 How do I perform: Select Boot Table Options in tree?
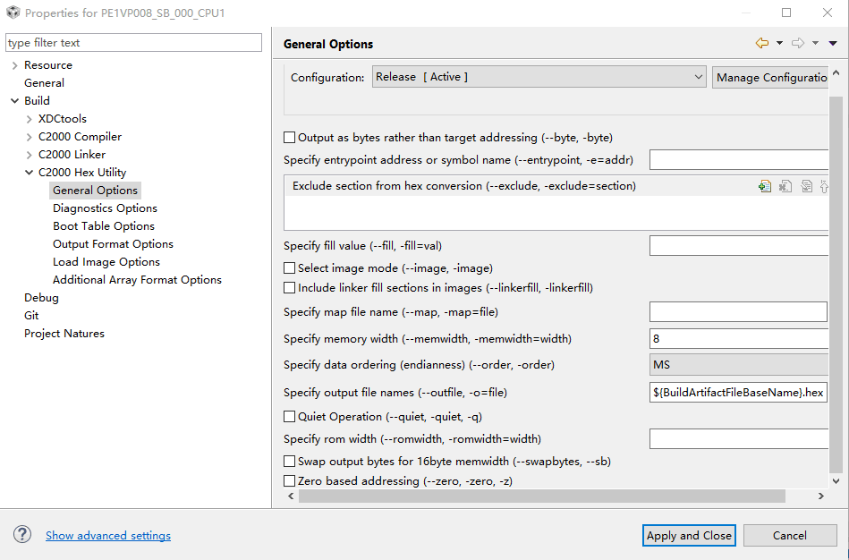pos(104,226)
